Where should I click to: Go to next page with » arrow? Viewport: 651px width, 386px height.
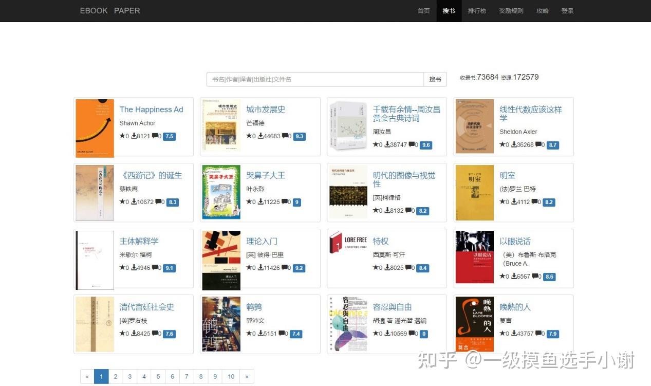tap(247, 377)
